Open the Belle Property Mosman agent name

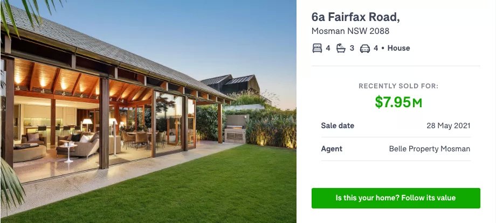[x=430, y=149]
